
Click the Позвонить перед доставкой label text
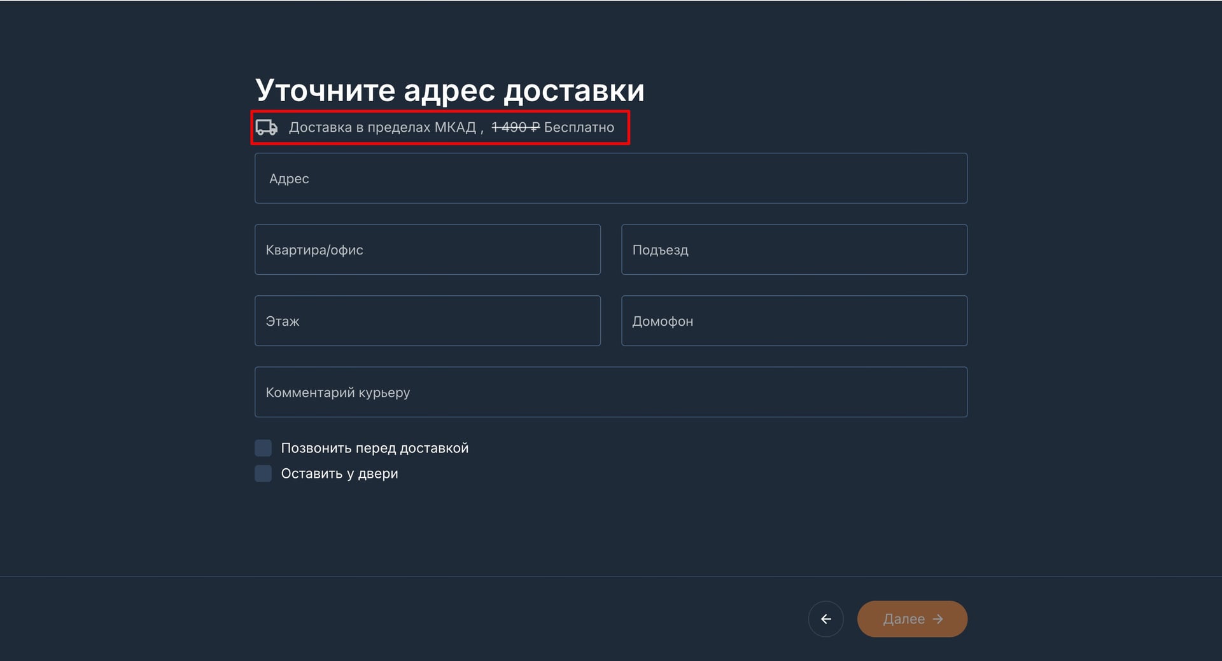pos(375,448)
